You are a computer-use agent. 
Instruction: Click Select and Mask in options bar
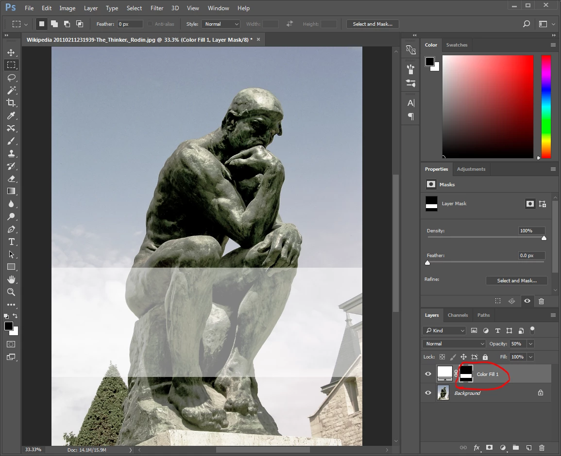tap(373, 24)
